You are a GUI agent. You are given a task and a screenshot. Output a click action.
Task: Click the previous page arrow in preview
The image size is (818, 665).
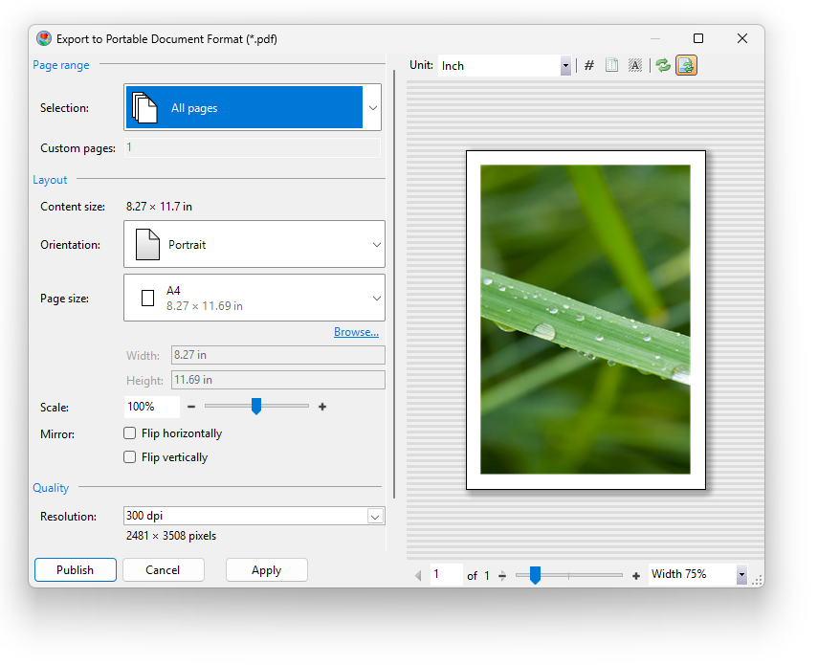coord(417,576)
